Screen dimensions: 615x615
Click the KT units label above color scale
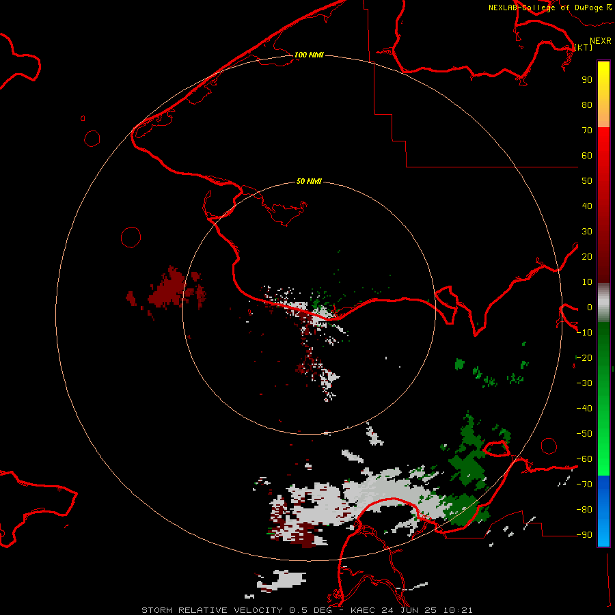tap(584, 47)
